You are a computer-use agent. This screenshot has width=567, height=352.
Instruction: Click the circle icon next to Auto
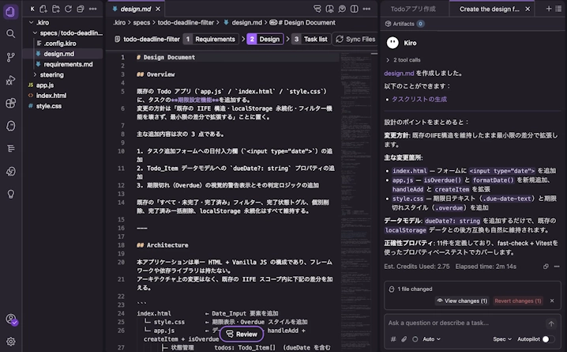pyautogui.click(x=415, y=339)
